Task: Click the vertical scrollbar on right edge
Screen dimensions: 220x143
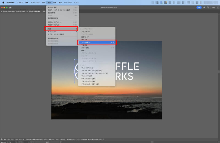Action: [x=219, y=71]
